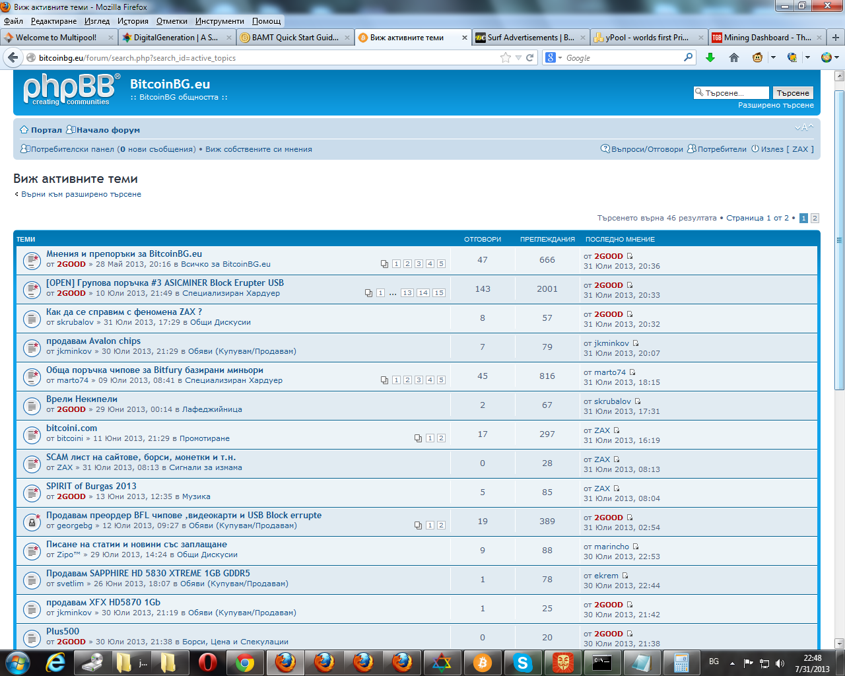Click in the Google search box
The image size is (845, 676).
(x=624, y=57)
